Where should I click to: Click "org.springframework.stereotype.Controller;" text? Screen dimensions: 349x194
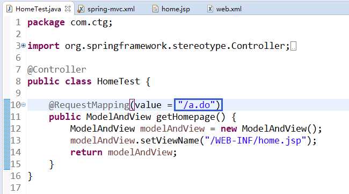[177, 46]
